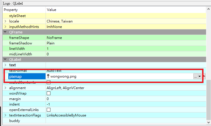Toggle the scaledContents checkbox

(x=48, y=82)
